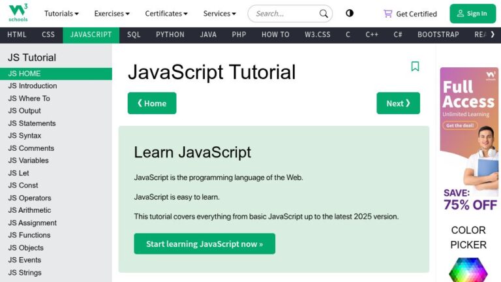
Task: Open the Services dropdown menu
Action: coord(219,14)
